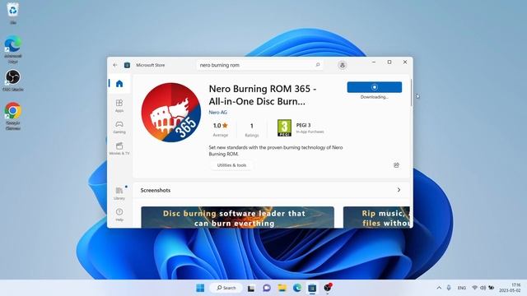Click the PEGI 3 rating badge
The width and height of the screenshot is (527, 296).
[x=284, y=128]
